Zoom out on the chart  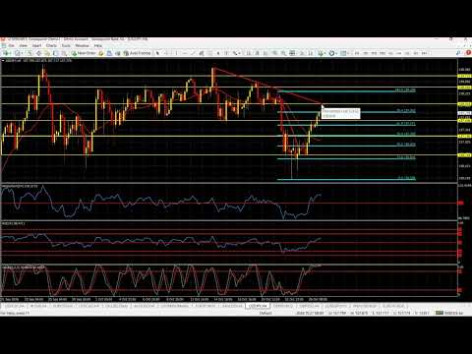click(283, 53)
